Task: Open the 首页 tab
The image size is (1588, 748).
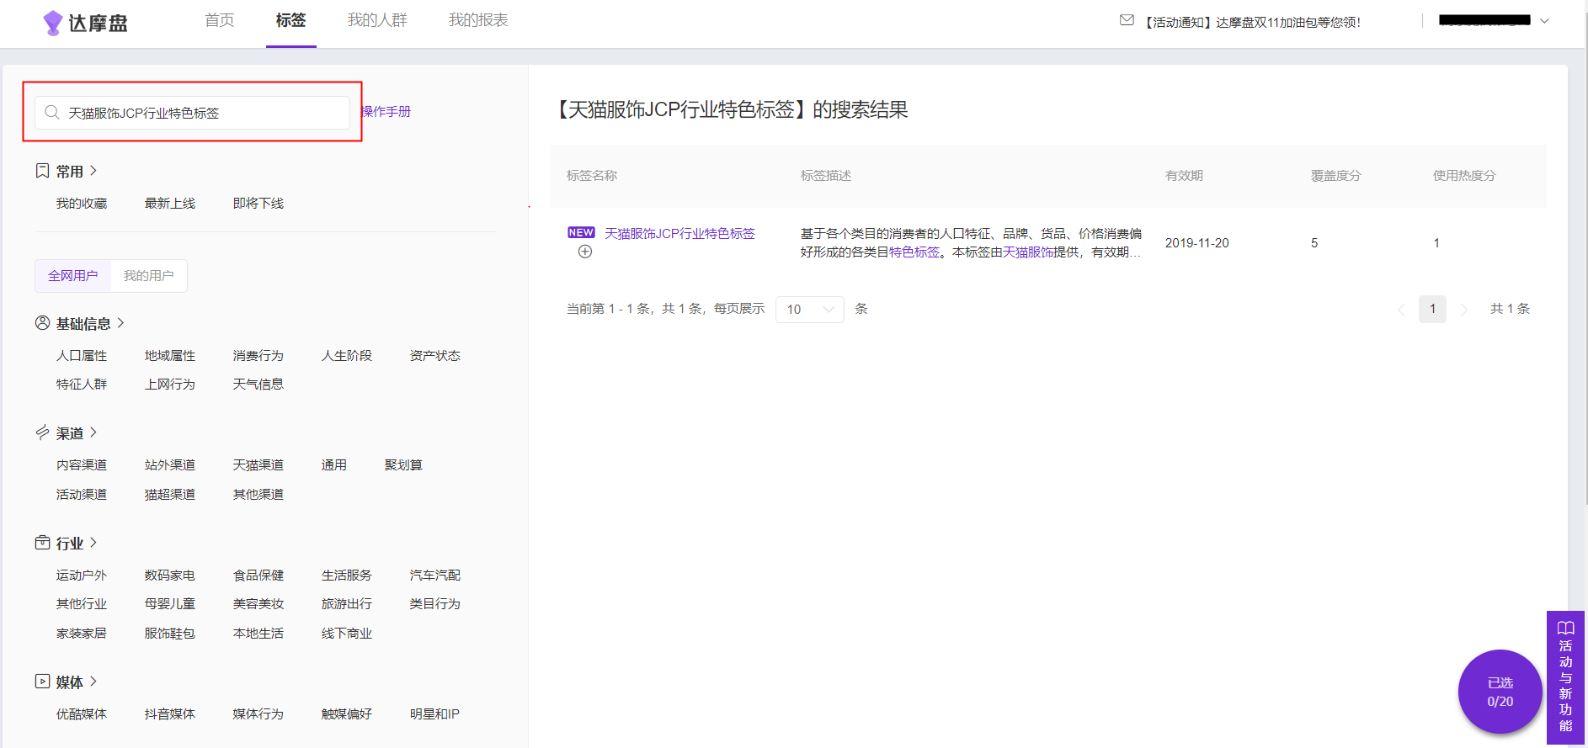Action: [x=220, y=20]
